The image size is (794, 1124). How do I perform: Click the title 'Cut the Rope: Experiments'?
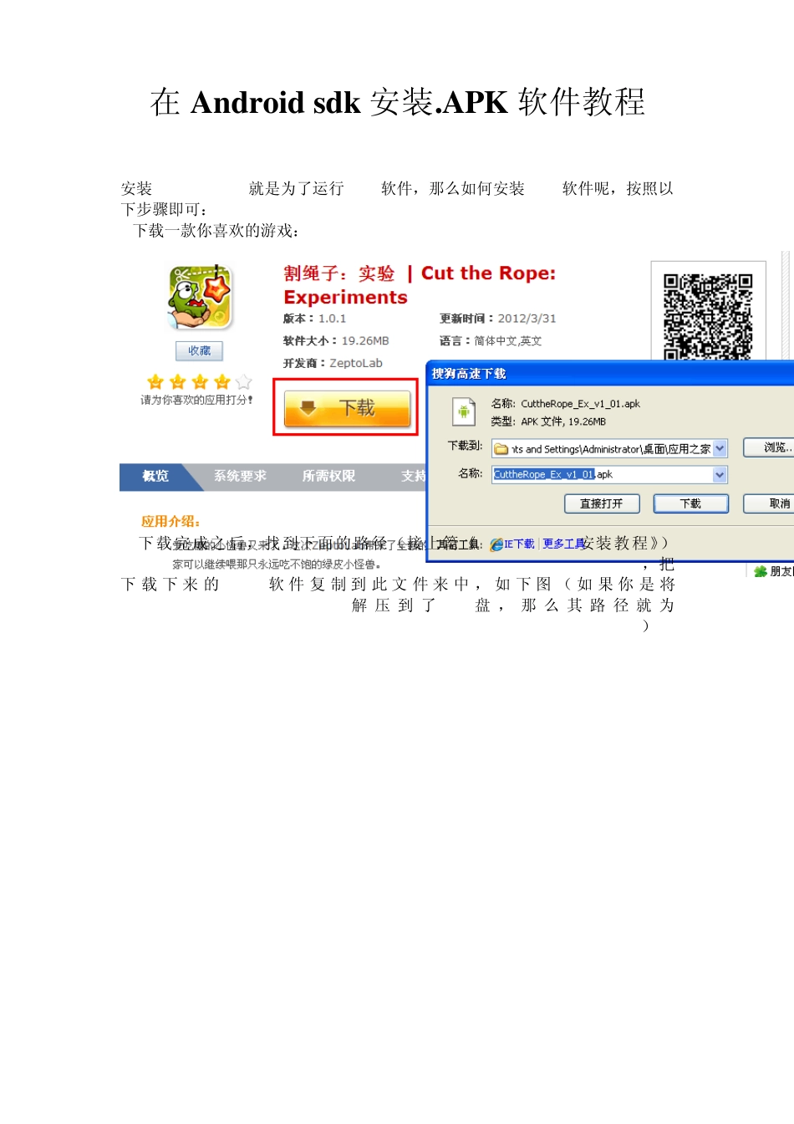[419, 285]
